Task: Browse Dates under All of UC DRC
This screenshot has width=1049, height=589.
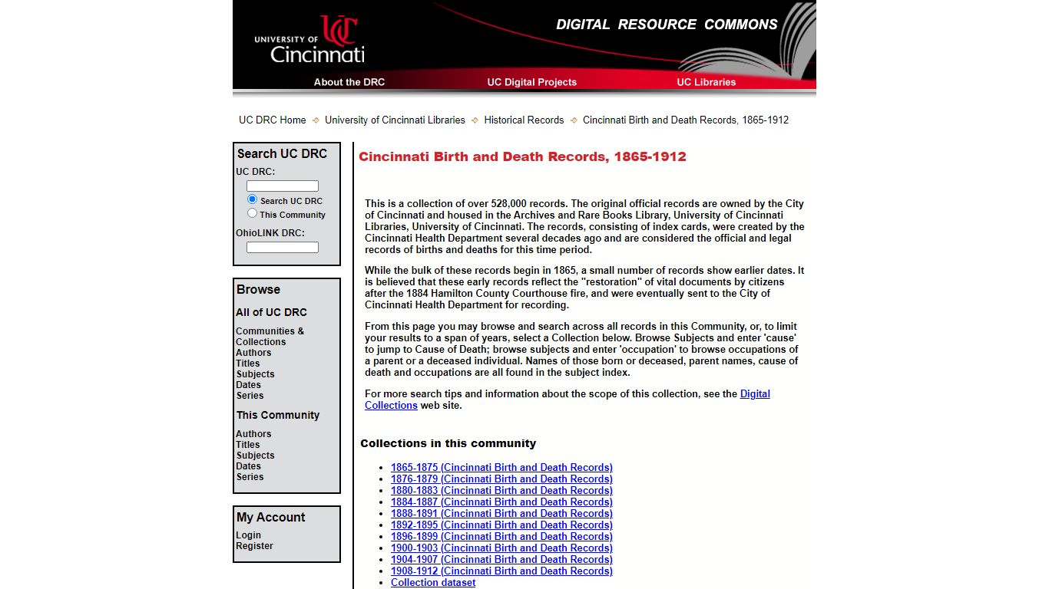Action: pos(249,385)
